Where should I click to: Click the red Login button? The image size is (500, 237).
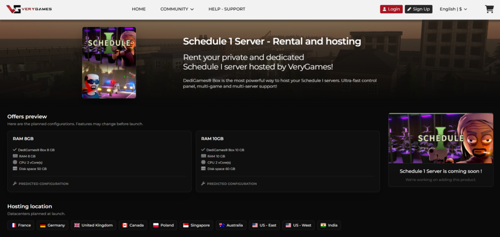[x=391, y=9]
